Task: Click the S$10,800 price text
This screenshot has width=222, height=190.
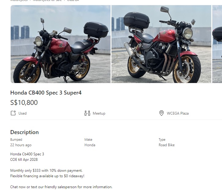Action: tap(24, 102)
